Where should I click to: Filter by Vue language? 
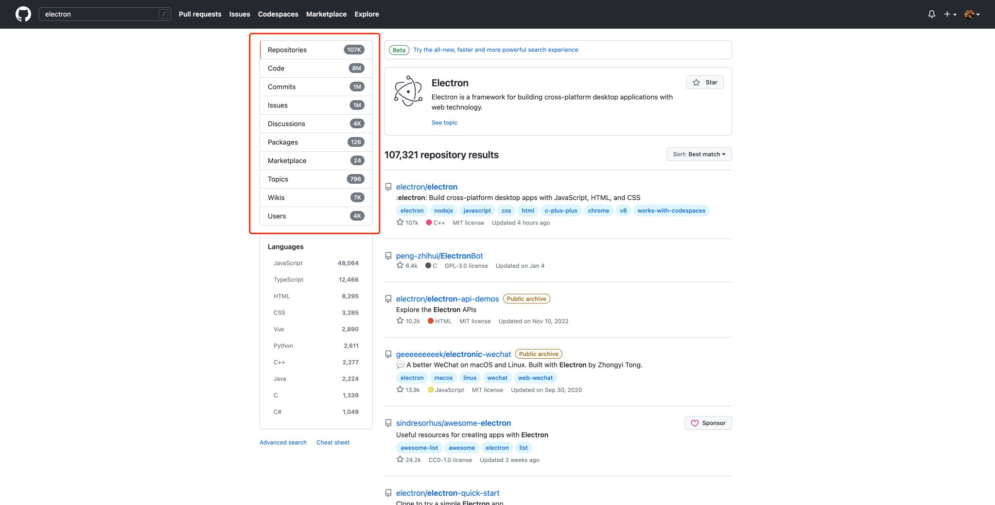(x=316, y=329)
